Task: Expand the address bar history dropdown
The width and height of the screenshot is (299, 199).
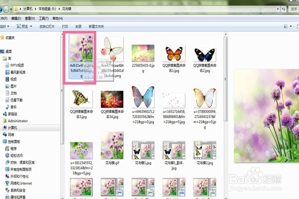Action: coord(278,9)
